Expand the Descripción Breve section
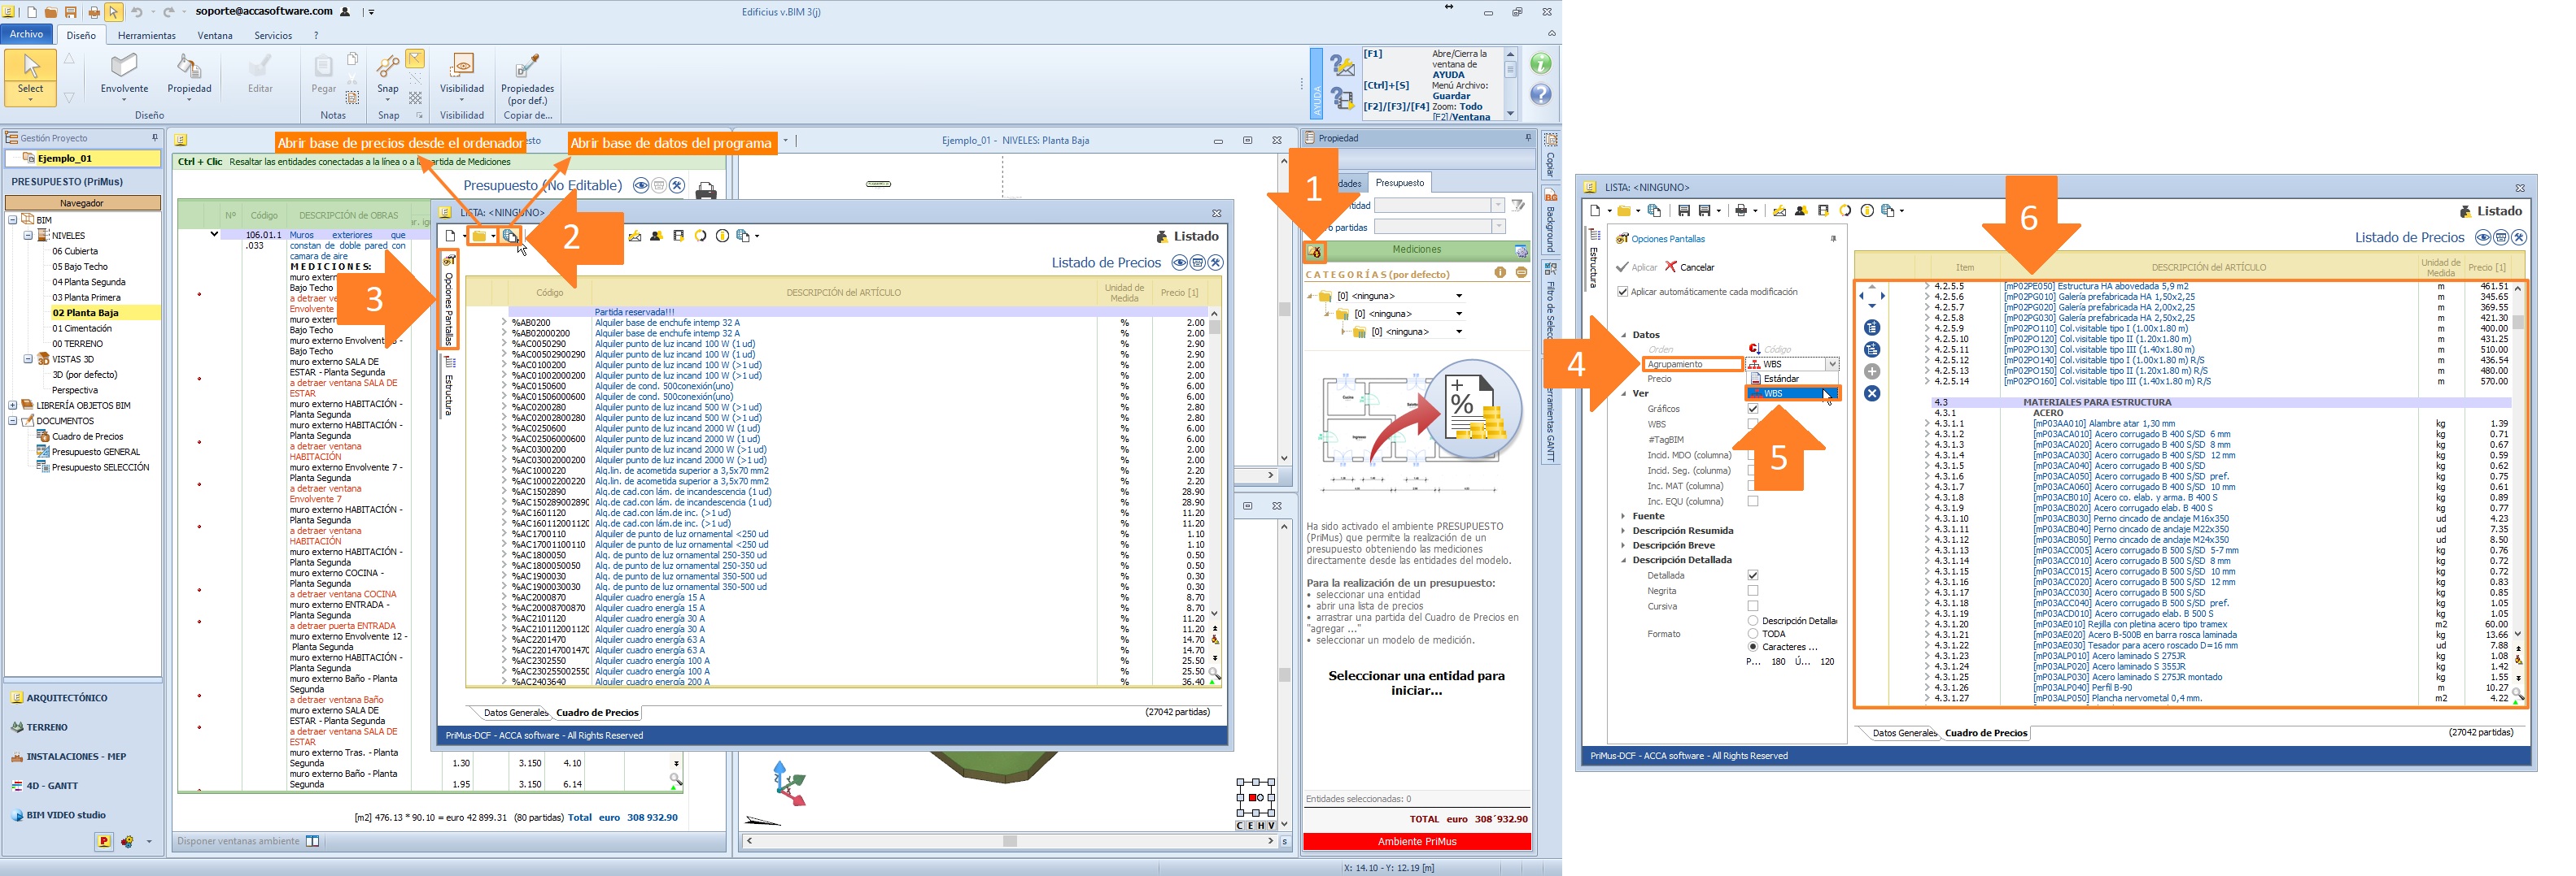The image size is (2576, 876). pyautogui.click(x=1622, y=545)
